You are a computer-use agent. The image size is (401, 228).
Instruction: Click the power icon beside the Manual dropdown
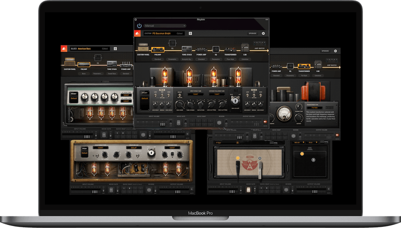(139, 26)
